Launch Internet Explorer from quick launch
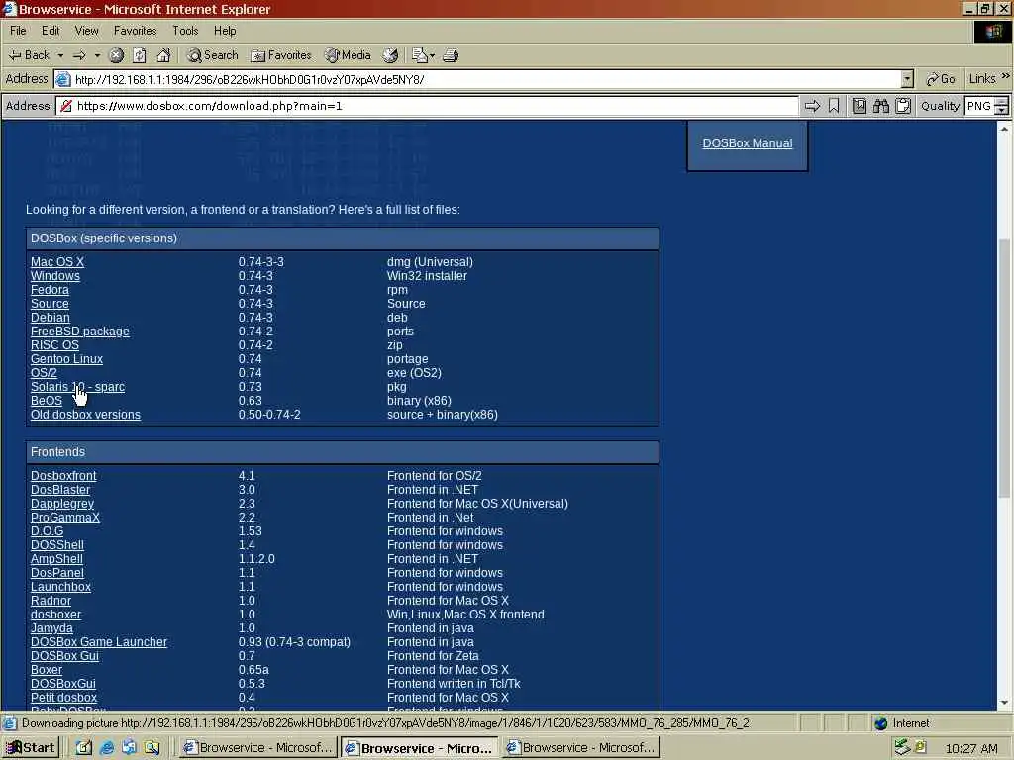 (x=107, y=748)
